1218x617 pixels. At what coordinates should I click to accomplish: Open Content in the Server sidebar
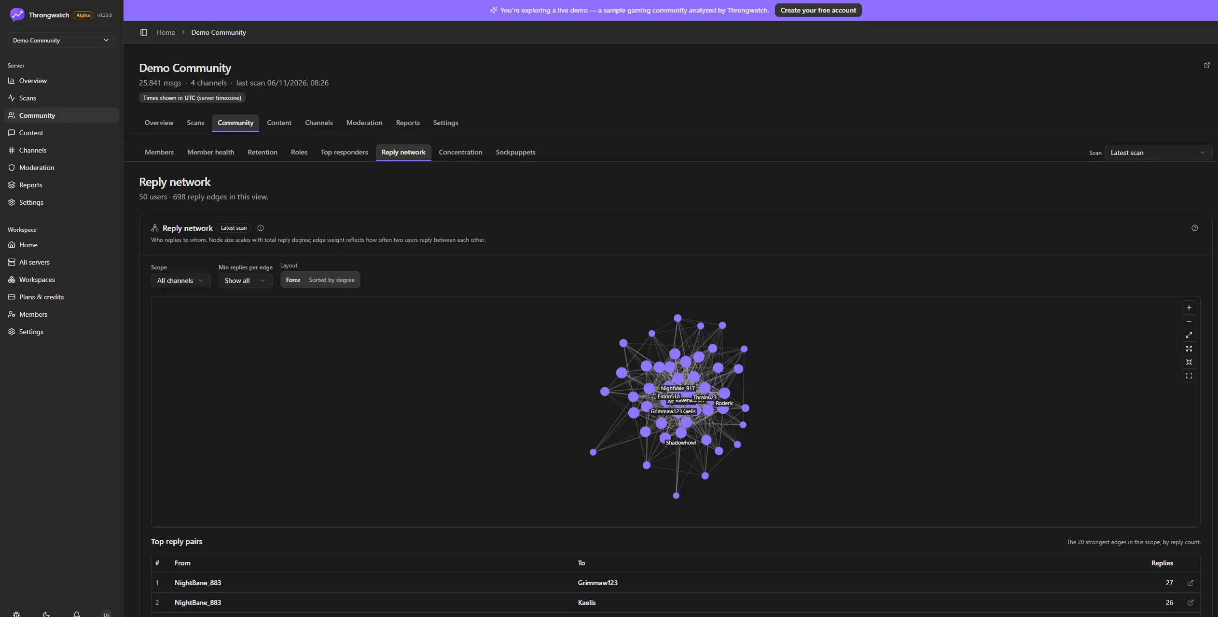pos(61,133)
